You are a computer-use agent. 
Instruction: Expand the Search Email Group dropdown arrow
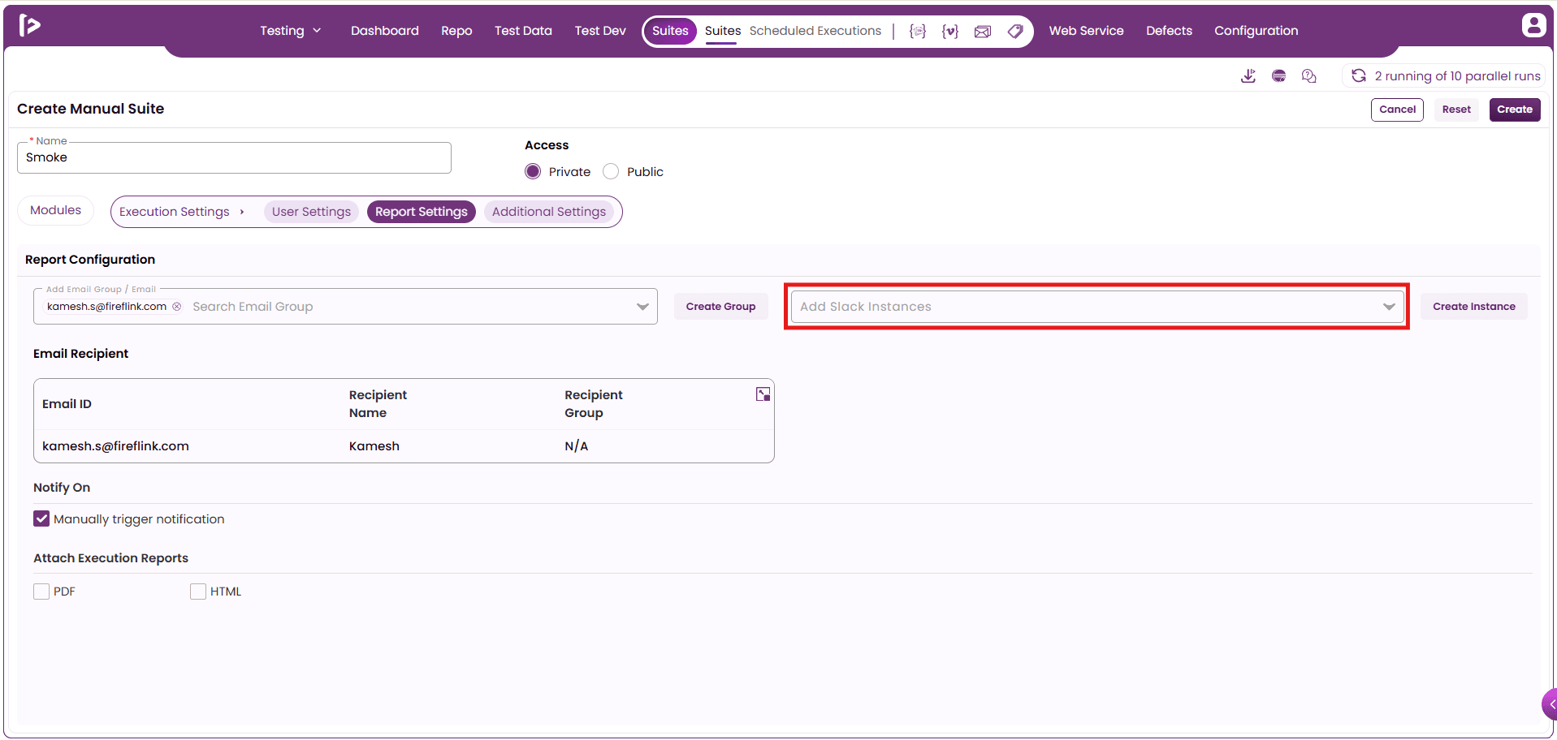click(642, 307)
